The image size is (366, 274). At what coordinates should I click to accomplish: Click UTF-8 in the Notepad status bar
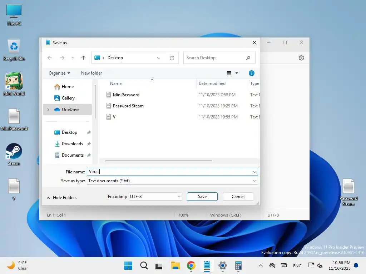coord(273,215)
